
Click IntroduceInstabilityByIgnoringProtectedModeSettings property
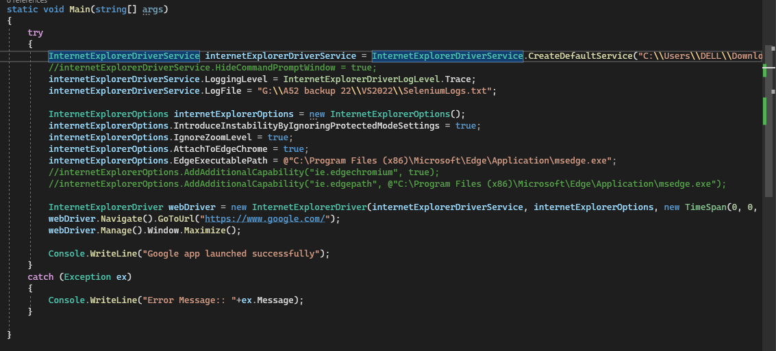point(306,126)
